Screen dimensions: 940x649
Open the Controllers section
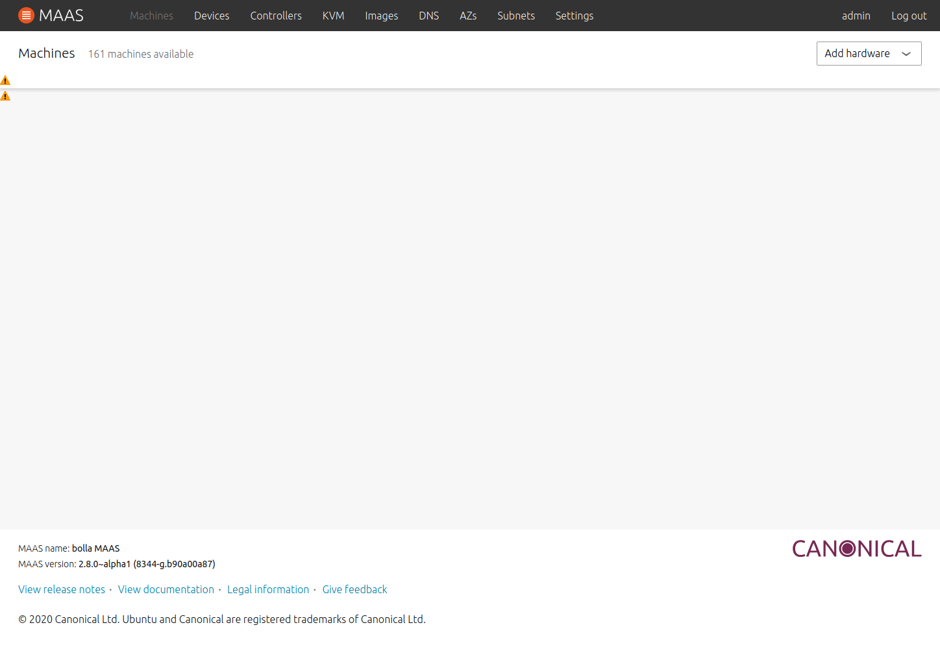click(276, 16)
